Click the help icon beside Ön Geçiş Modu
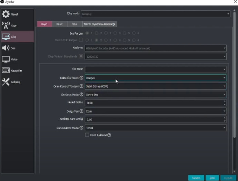Image resolution: width=238 pixels, height=181 pixels. click(81, 95)
